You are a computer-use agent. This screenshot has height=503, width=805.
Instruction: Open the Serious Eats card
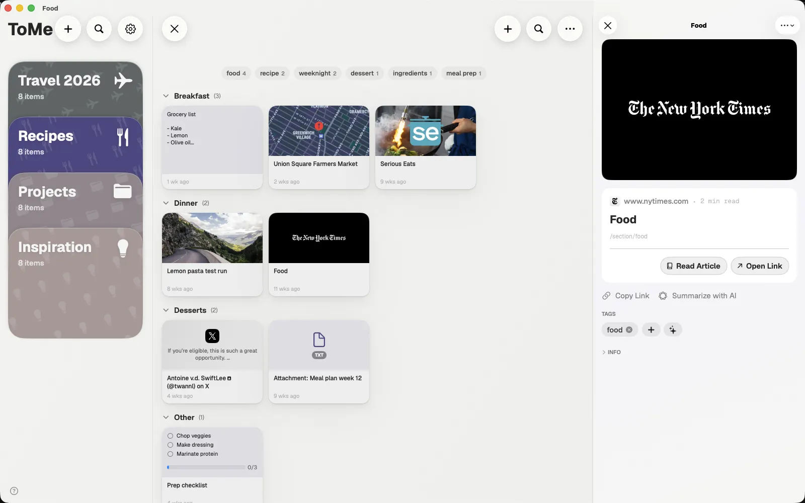pos(426,147)
